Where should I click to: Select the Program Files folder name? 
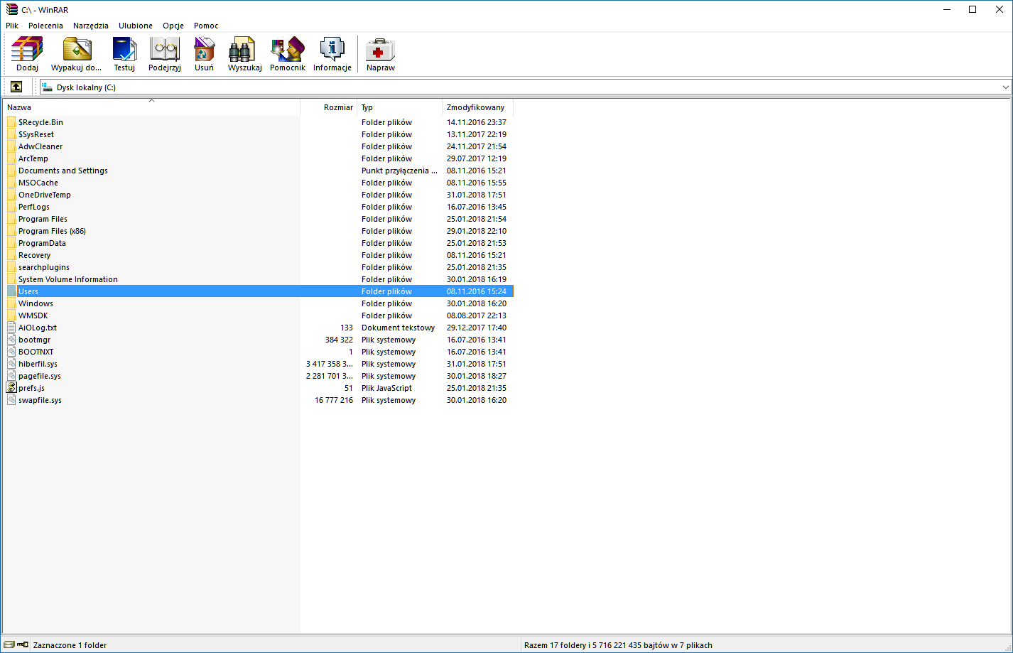click(x=43, y=219)
